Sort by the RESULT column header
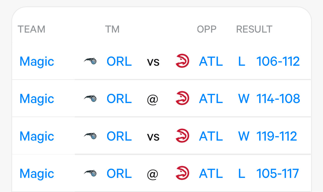This screenshot has width=323, height=192. coord(254,29)
